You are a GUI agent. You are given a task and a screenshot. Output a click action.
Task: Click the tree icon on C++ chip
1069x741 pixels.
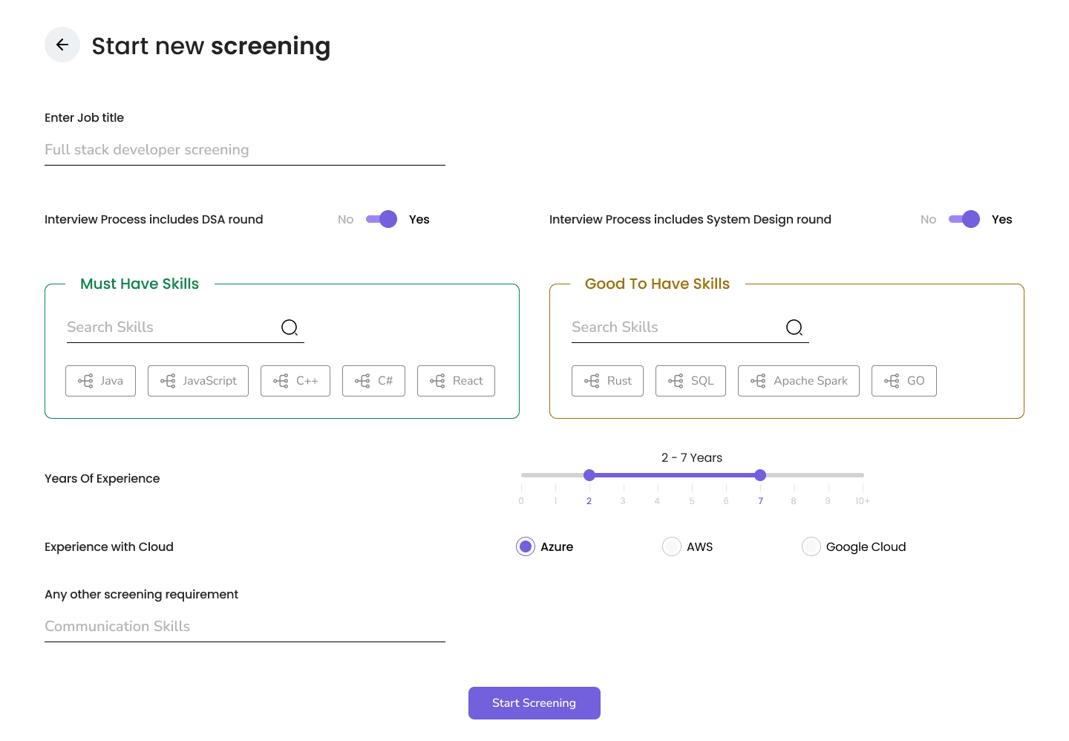tap(281, 381)
